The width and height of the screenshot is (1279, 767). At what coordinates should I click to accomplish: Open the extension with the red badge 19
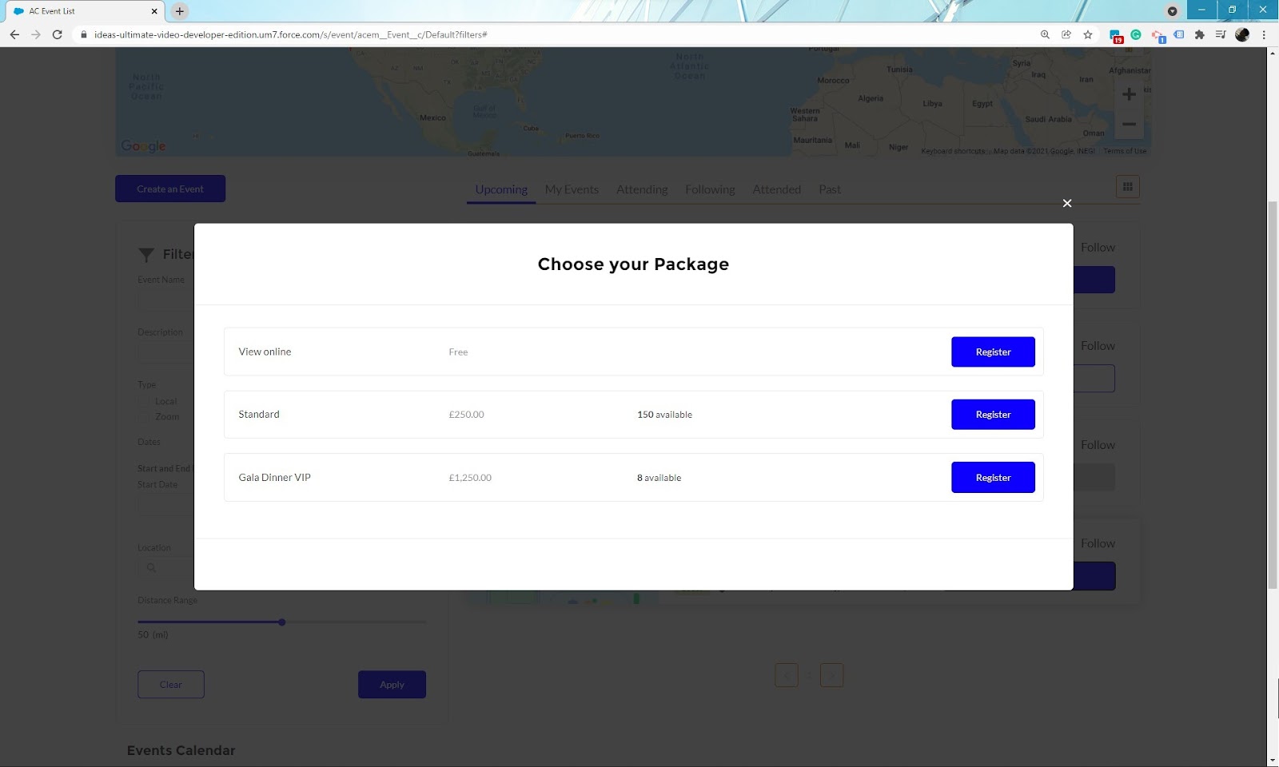pyautogui.click(x=1115, y=35)
